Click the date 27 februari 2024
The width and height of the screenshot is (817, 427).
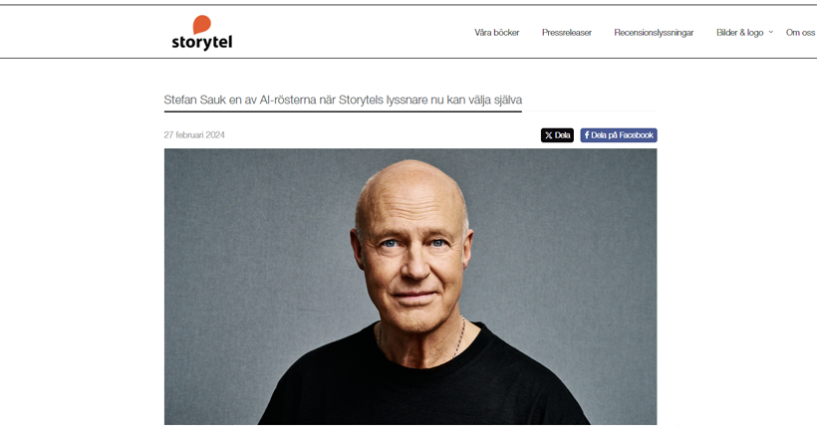[194, 135]
